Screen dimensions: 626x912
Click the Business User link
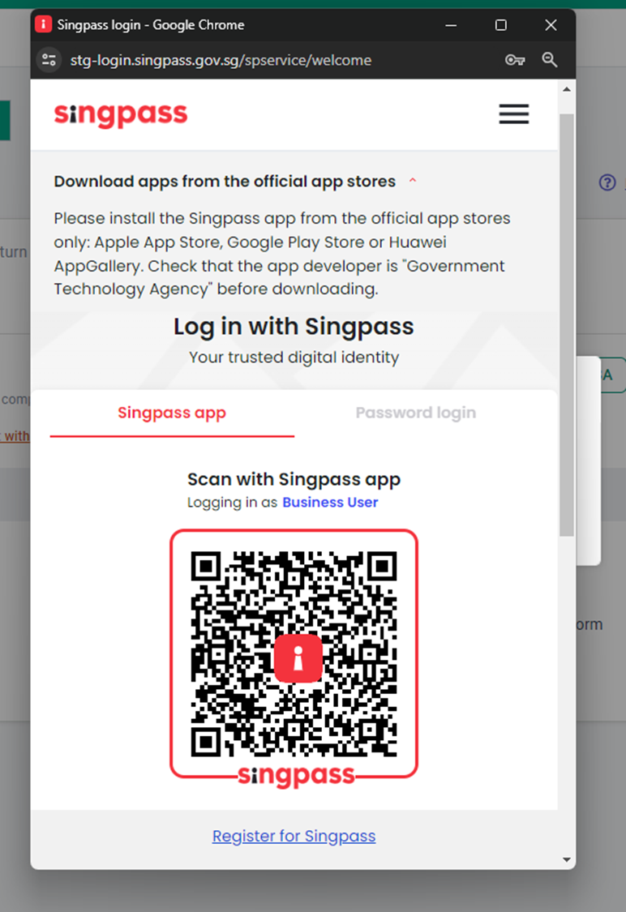[x=330, y=502]
